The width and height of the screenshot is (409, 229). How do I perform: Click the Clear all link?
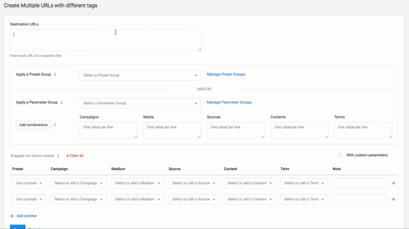[75, 156]
